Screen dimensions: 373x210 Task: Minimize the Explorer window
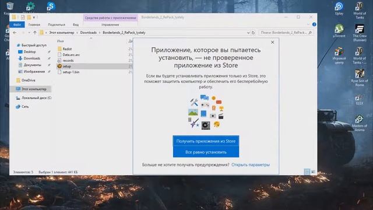coord(286,17)
